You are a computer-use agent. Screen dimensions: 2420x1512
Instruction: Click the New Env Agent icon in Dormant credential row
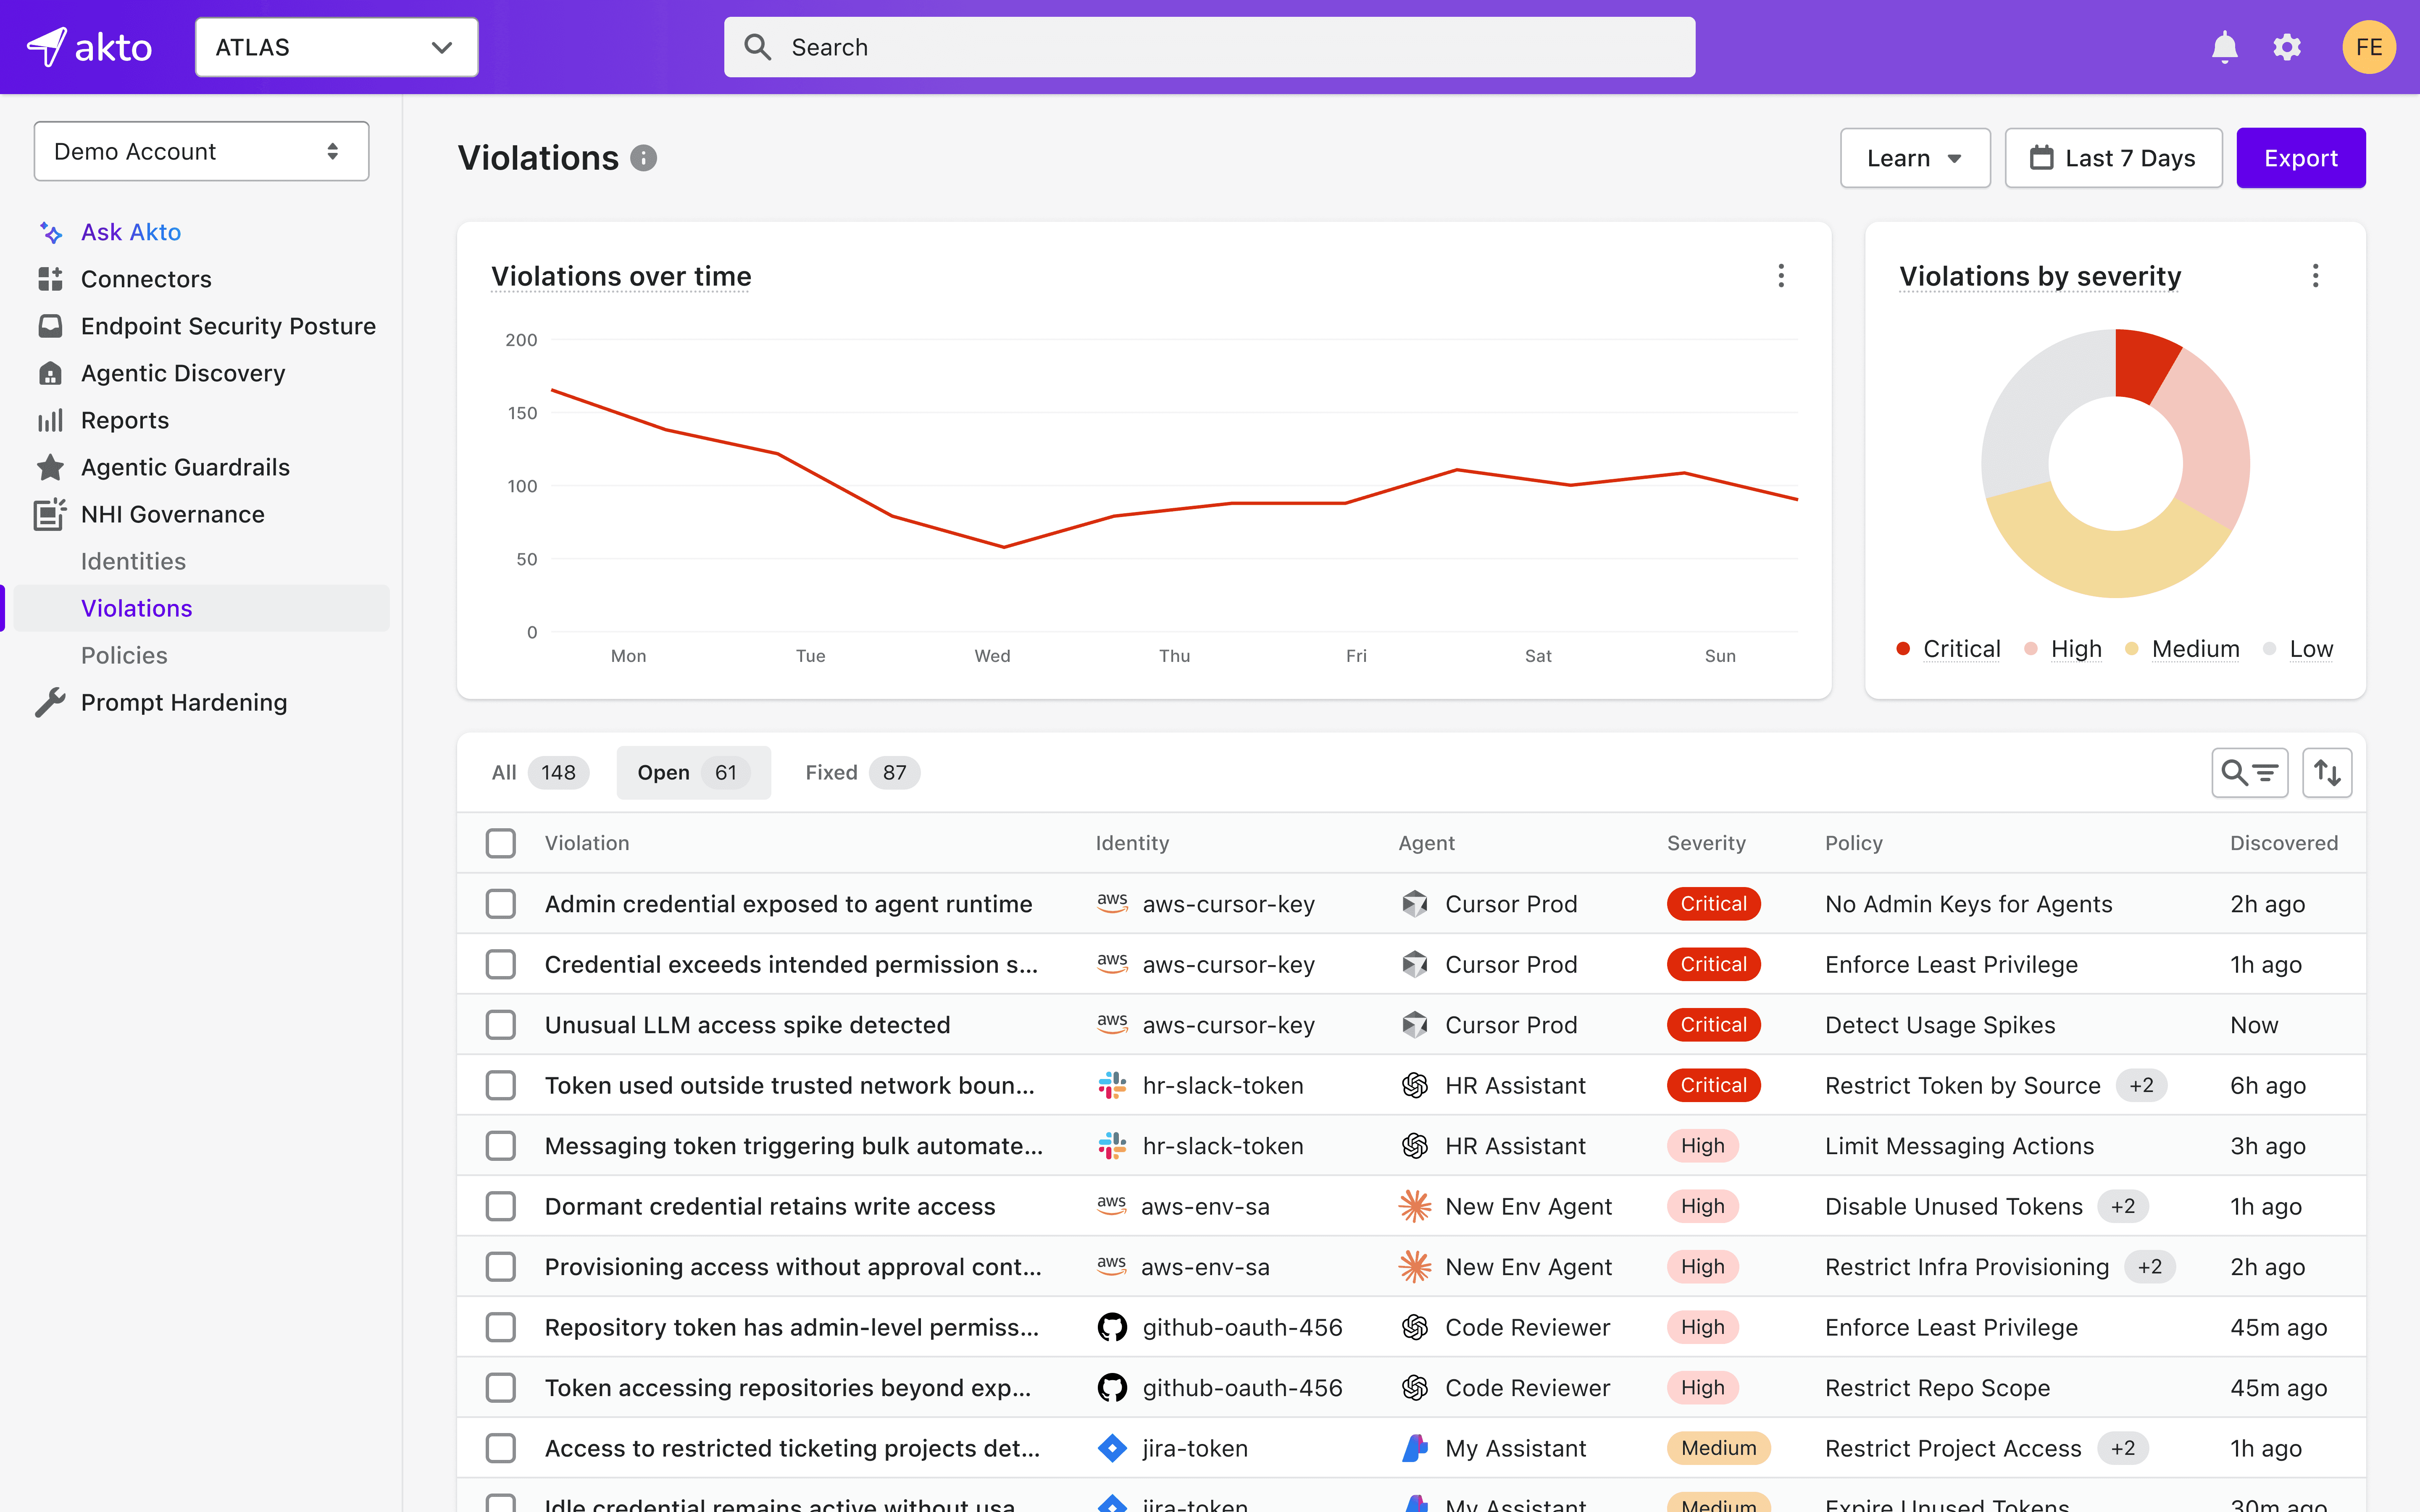point(1415,1206)
